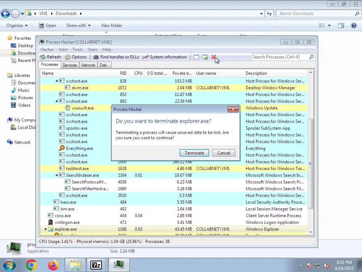
Task: Open Chrome from the taskbar
Action: coord(31,265)
